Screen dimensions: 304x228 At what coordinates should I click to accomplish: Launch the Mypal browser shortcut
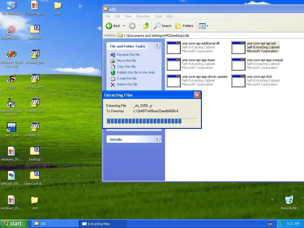pos(11,81)
